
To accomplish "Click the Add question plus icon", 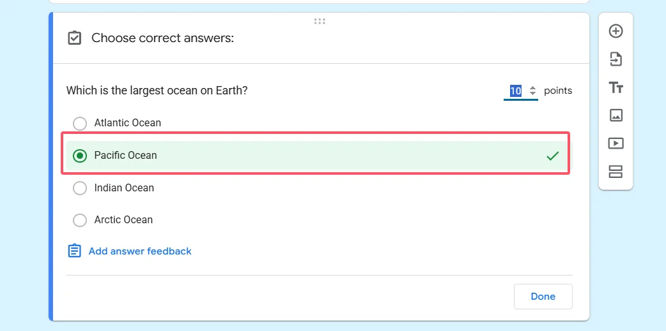I will pyautogui.click(x=616, y=31).
